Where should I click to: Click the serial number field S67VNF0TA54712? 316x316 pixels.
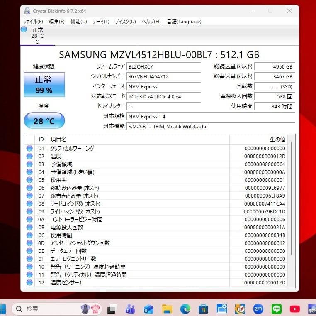[164, 76]
